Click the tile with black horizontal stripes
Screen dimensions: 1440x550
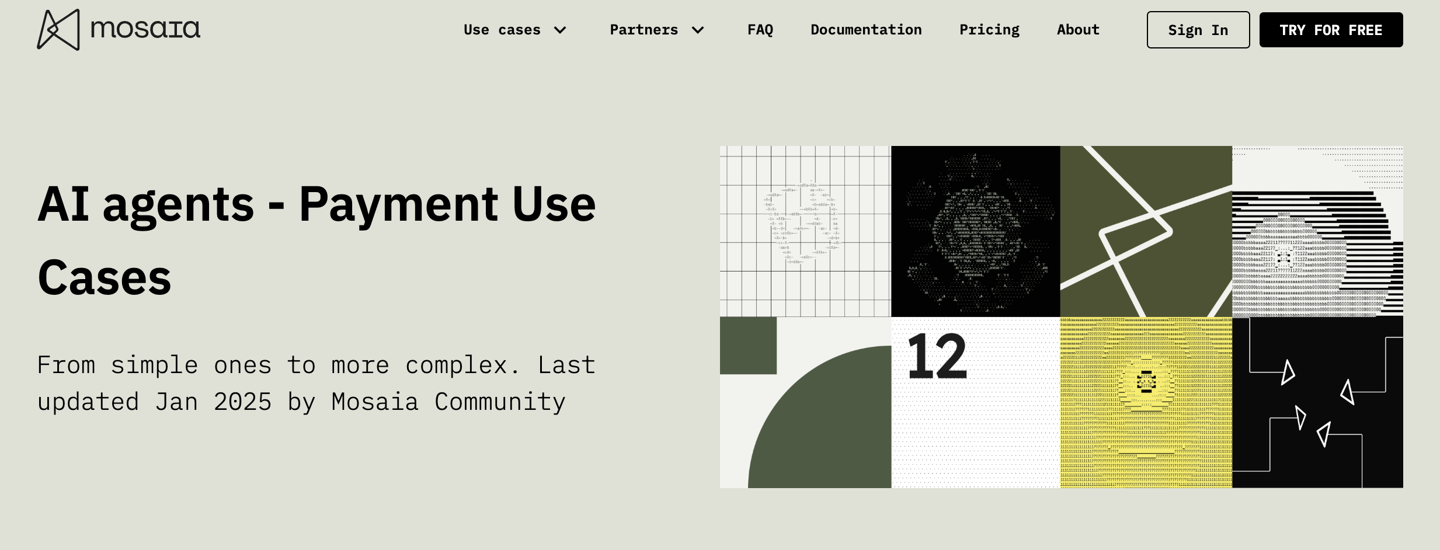click(1317, 231)
